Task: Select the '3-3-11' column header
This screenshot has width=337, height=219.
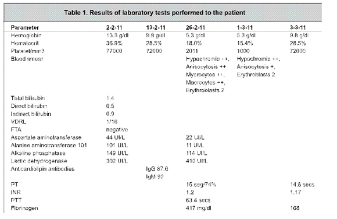Action: (297, 27)
